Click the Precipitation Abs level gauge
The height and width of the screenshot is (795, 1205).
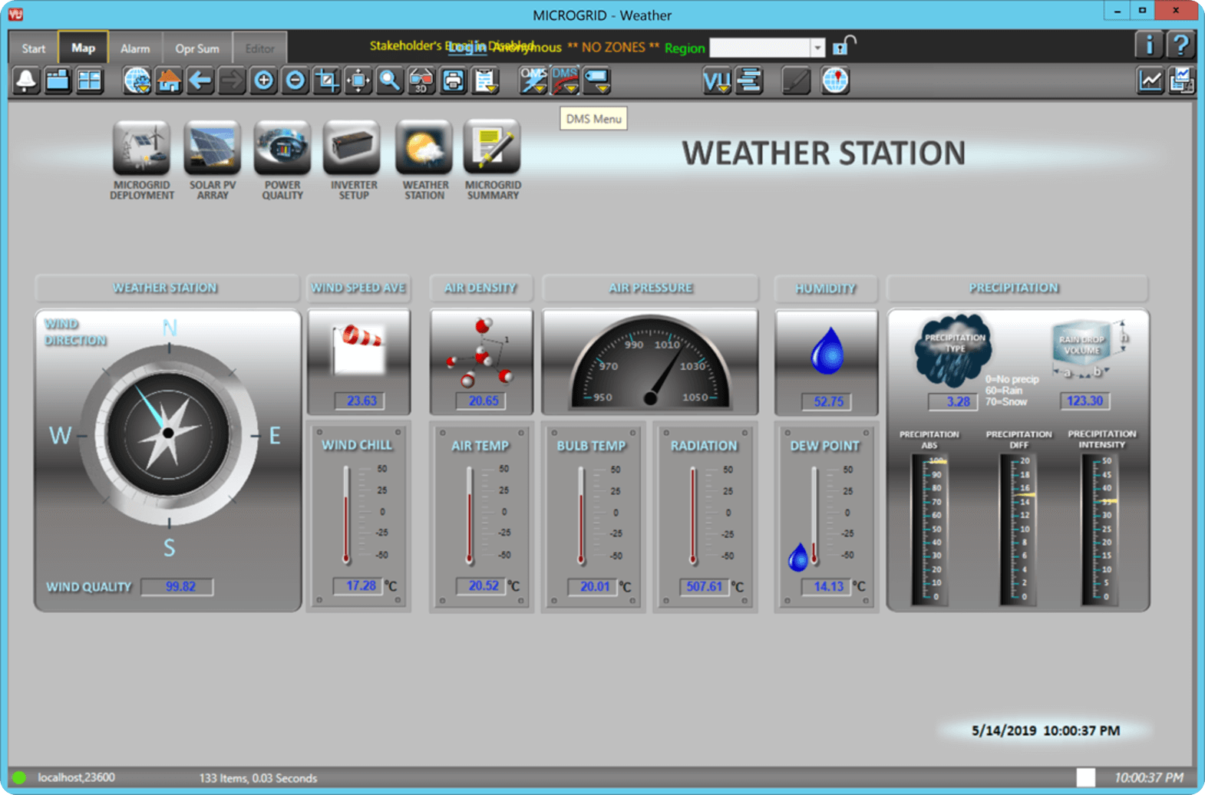929,528
